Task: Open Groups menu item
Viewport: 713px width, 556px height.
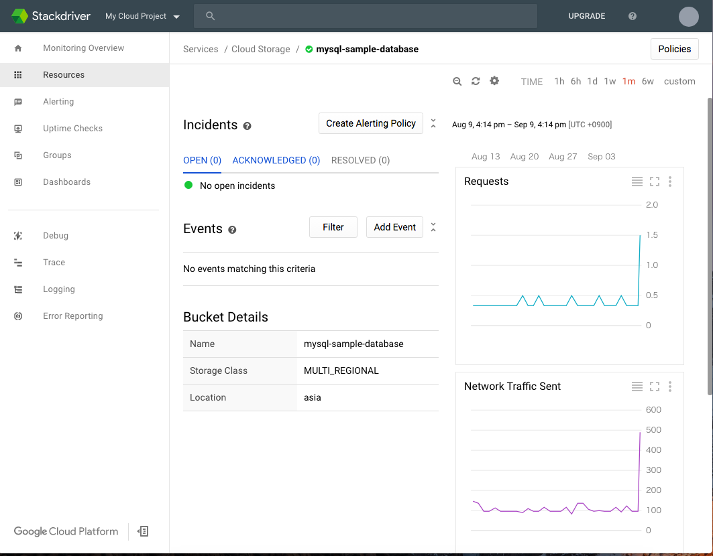Action: [85, 155]
